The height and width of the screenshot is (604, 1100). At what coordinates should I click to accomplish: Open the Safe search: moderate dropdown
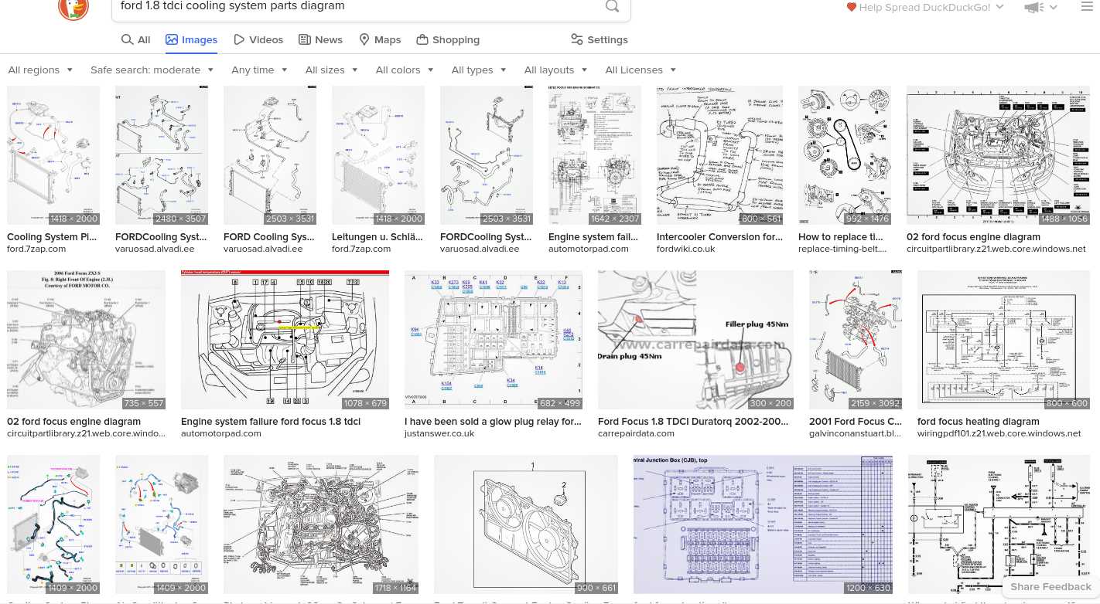152,70
